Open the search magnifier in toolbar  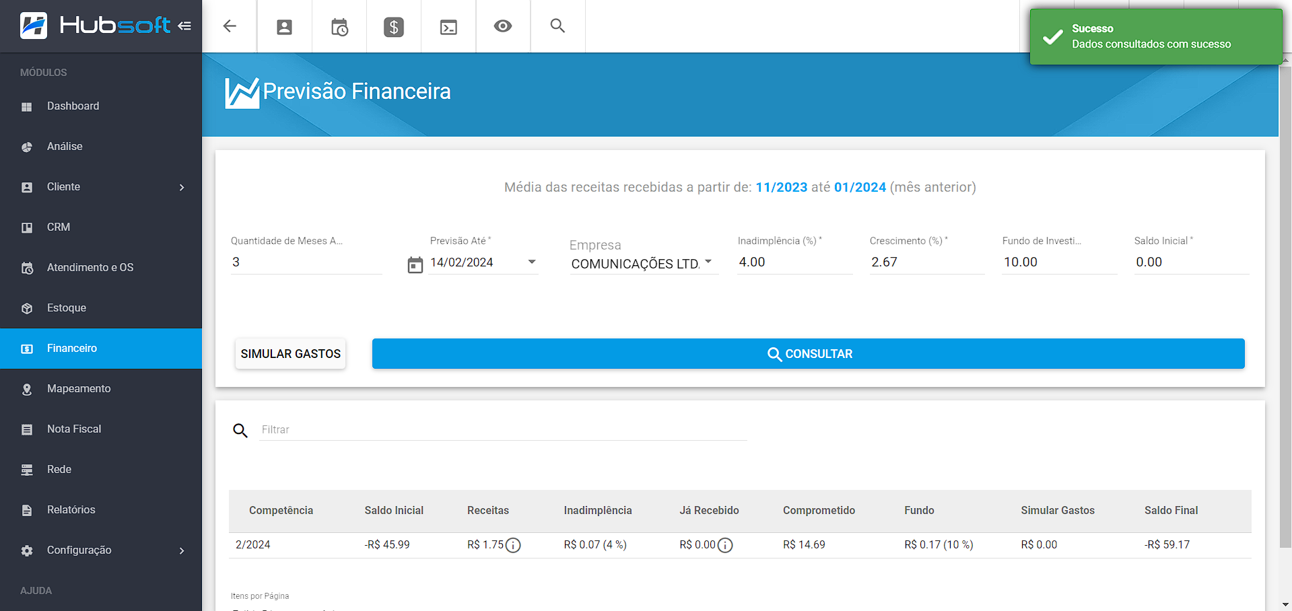click(557, 26)
